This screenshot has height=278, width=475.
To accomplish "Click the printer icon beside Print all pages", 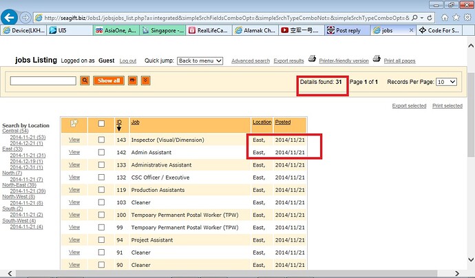I will coord(377,58).
